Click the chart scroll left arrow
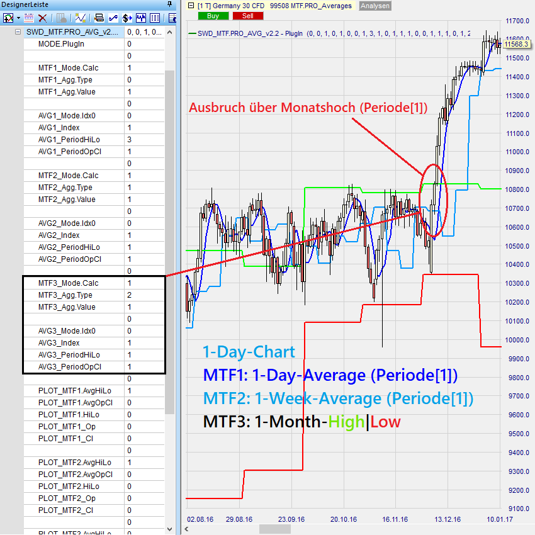 click(x=186, y=529)
